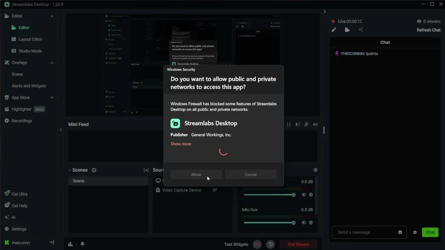The width and height of the screenshot is (445, 250).
Task: Open the notifications bell icon
Action: click(82, 244)
